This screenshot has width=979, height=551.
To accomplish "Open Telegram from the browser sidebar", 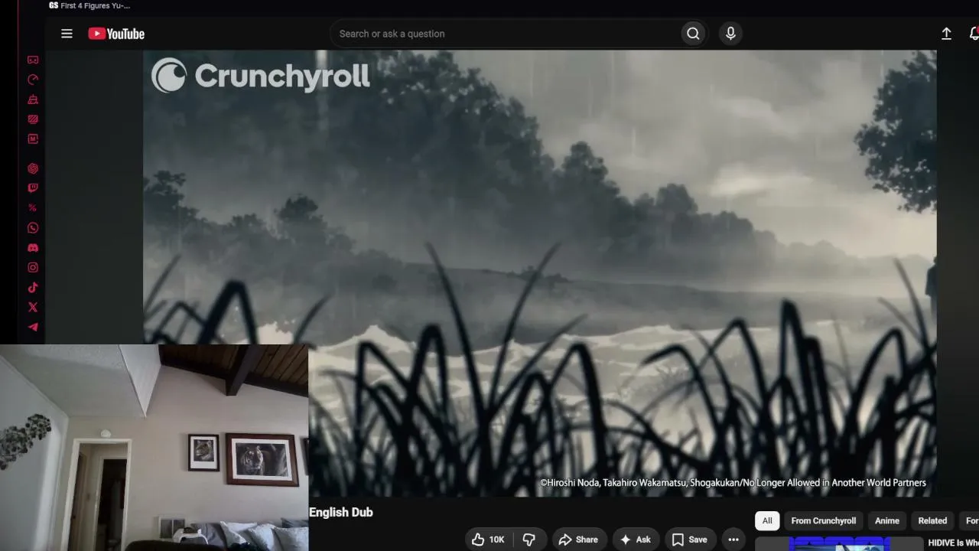I will [x=33, y=328].
